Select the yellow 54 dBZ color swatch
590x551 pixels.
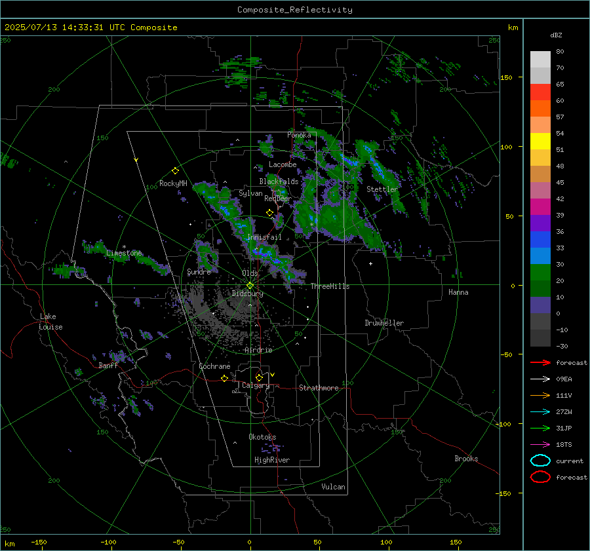[540, 141]
